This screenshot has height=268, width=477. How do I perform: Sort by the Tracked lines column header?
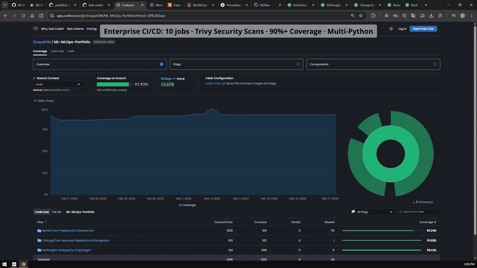point(223,222)
